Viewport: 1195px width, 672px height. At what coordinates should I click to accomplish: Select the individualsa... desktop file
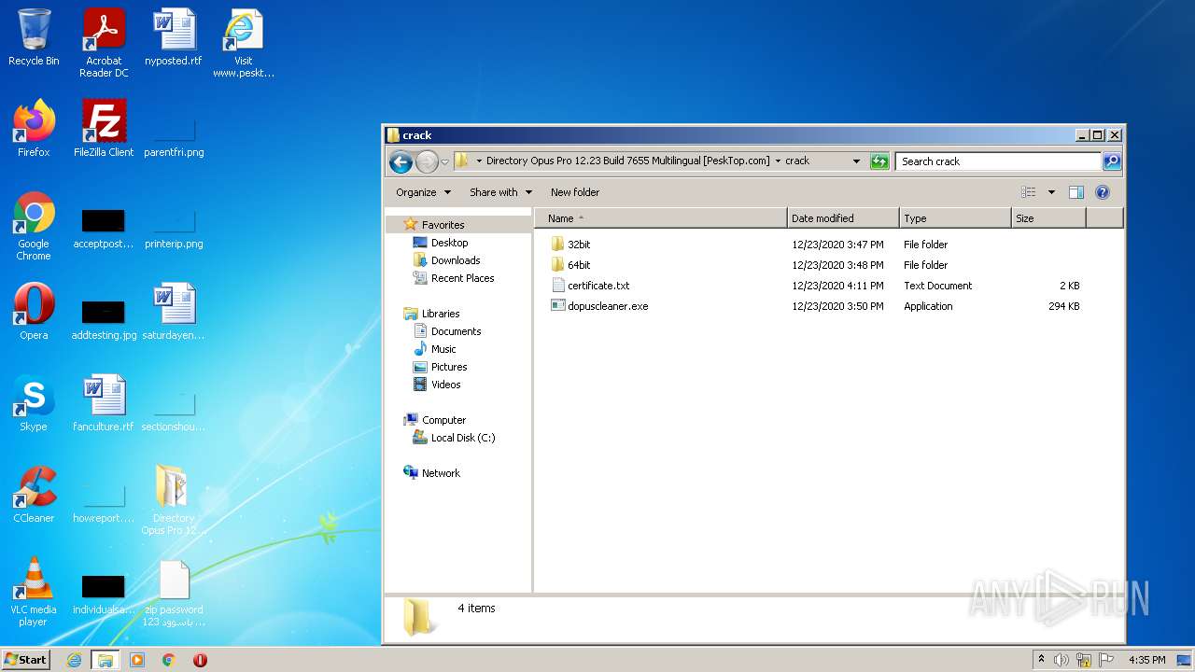pyautogui.click(x=104, y=594)
